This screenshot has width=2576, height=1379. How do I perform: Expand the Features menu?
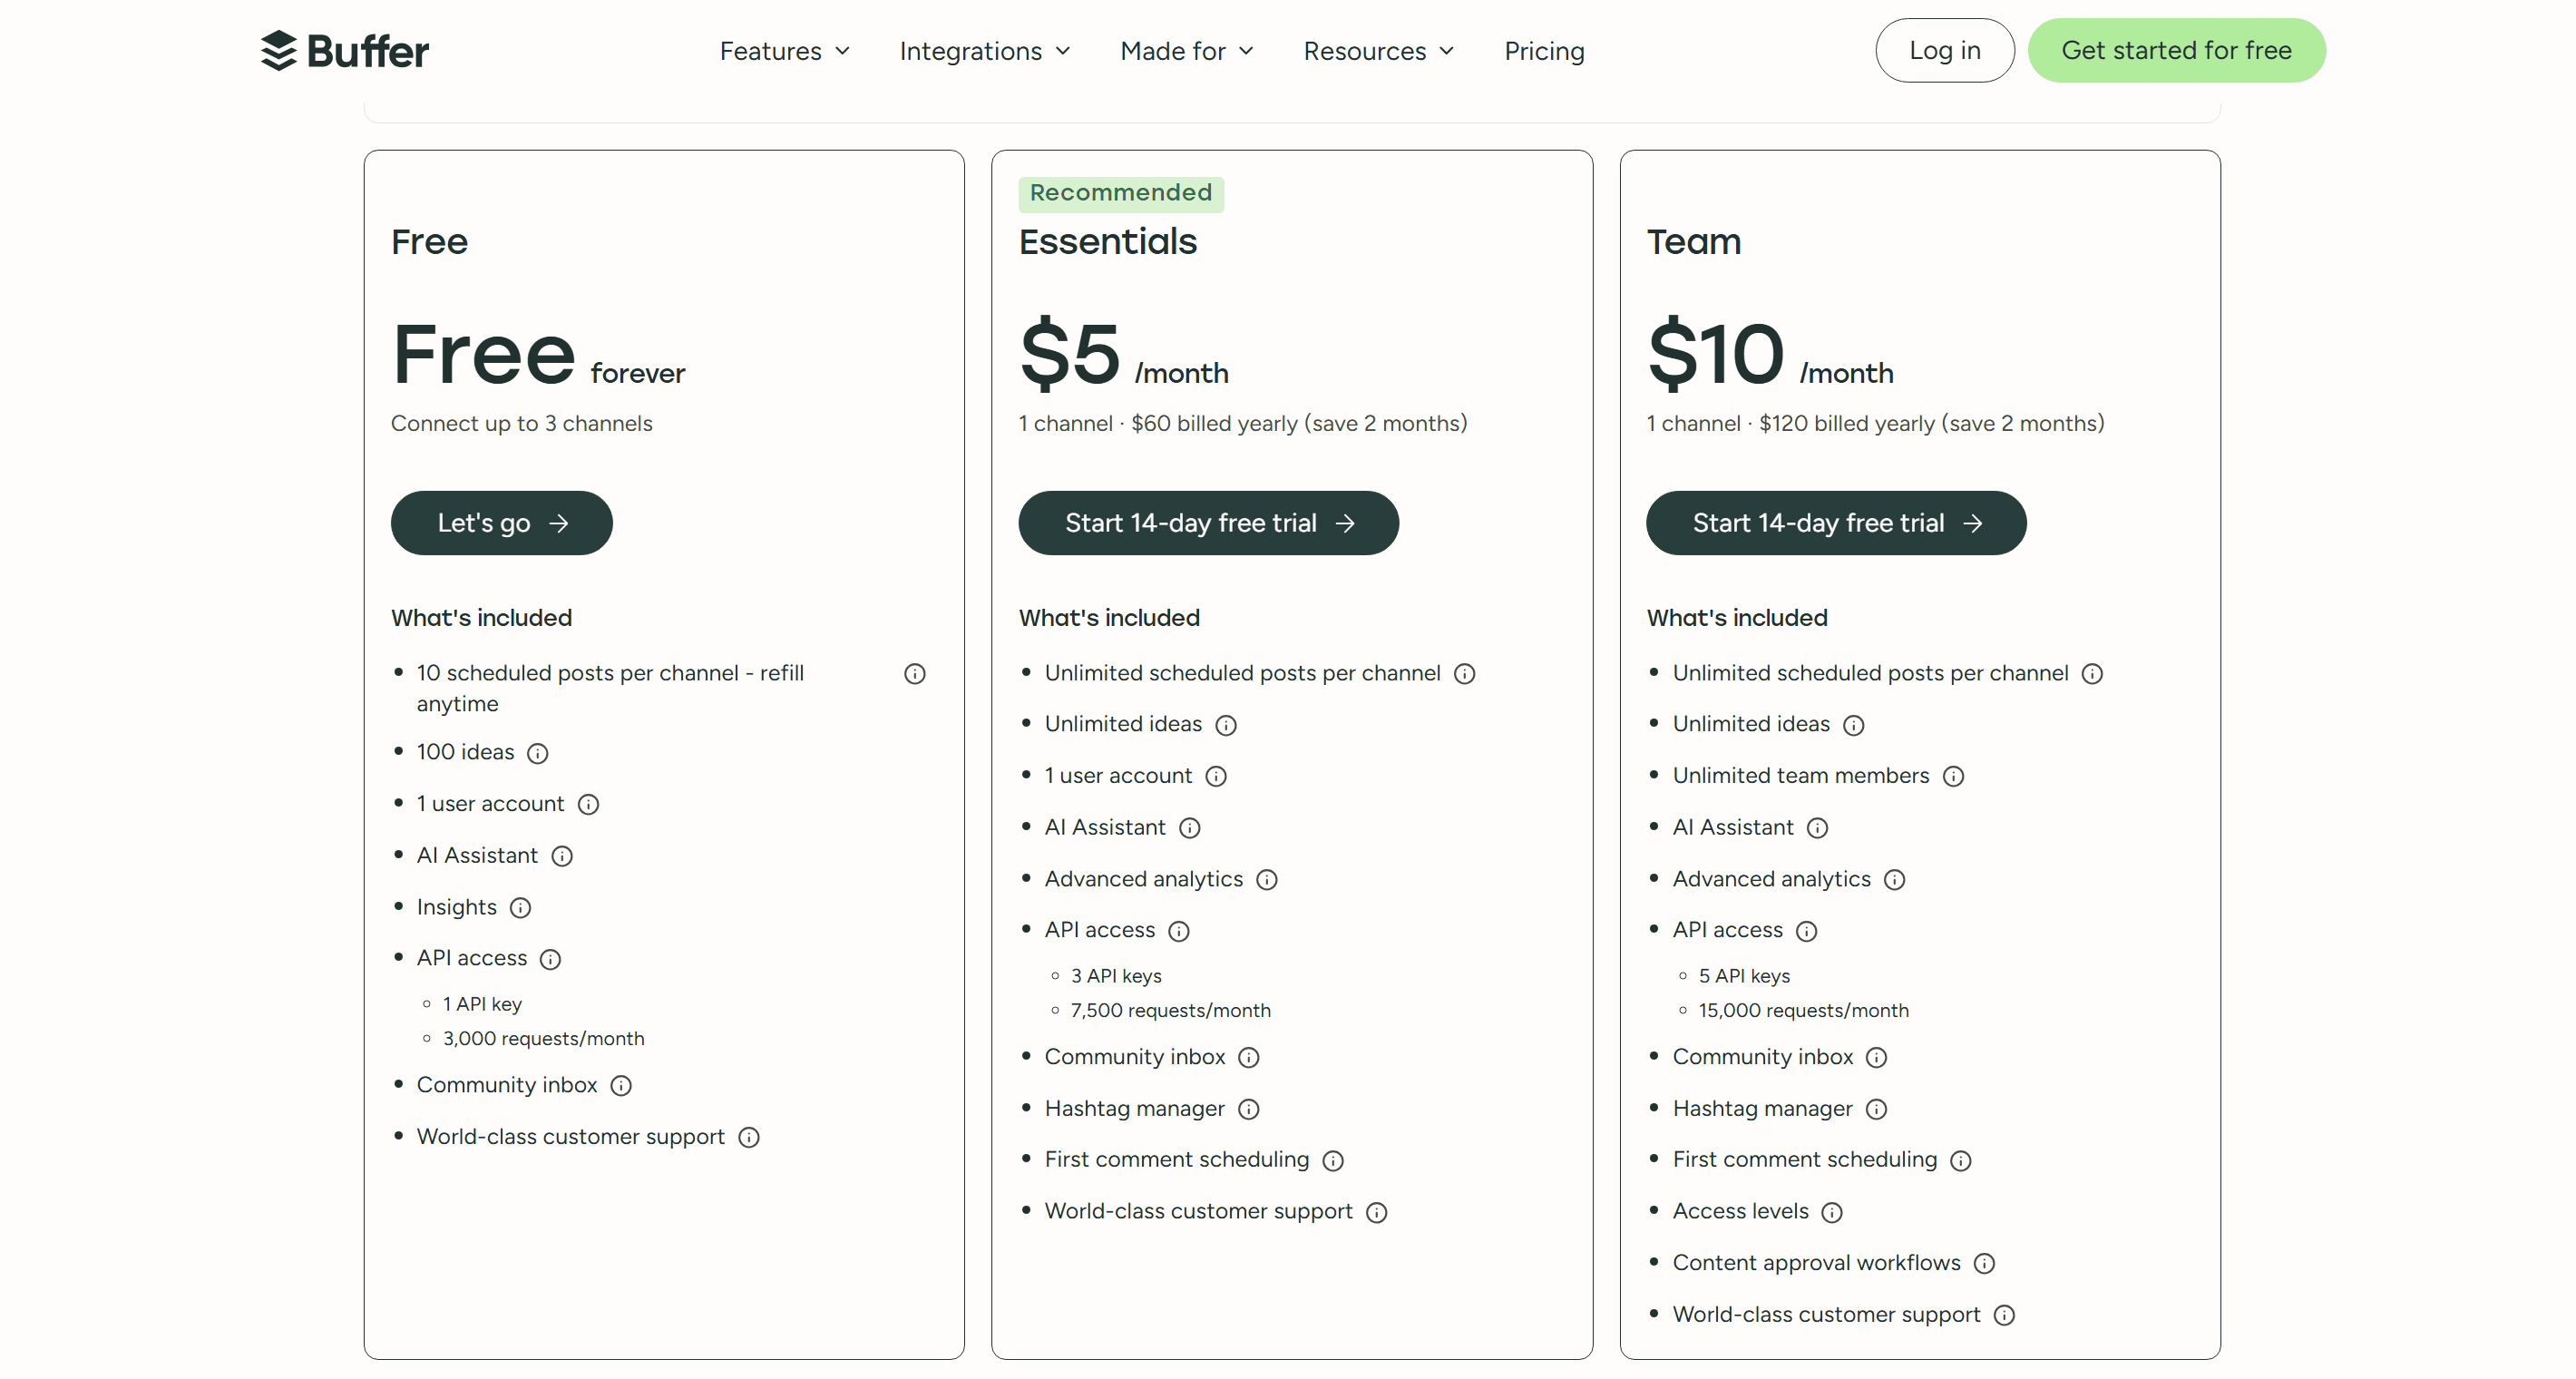tap(784, 51)
